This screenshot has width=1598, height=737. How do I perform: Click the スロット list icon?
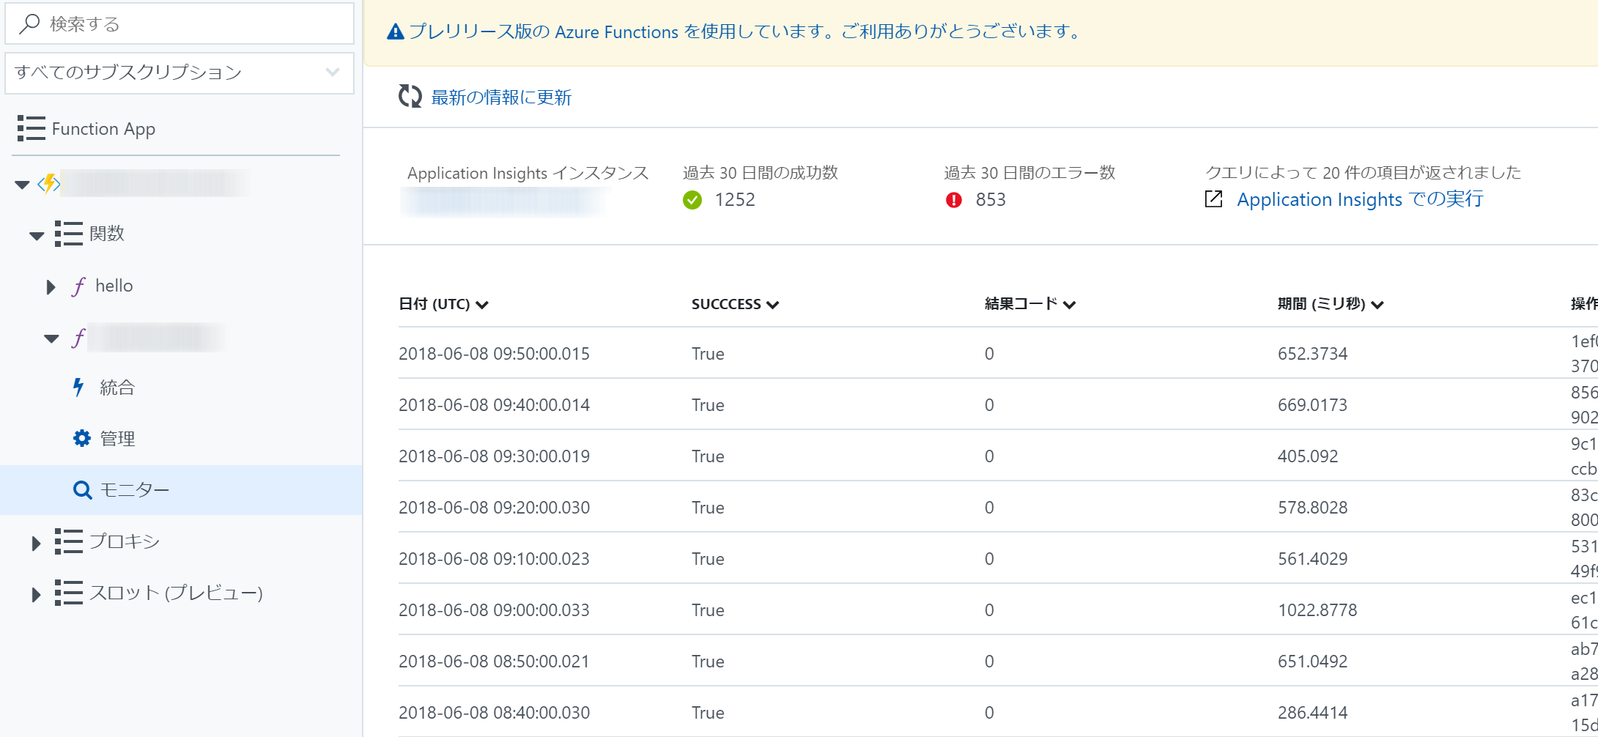click(x=68, y=593)
